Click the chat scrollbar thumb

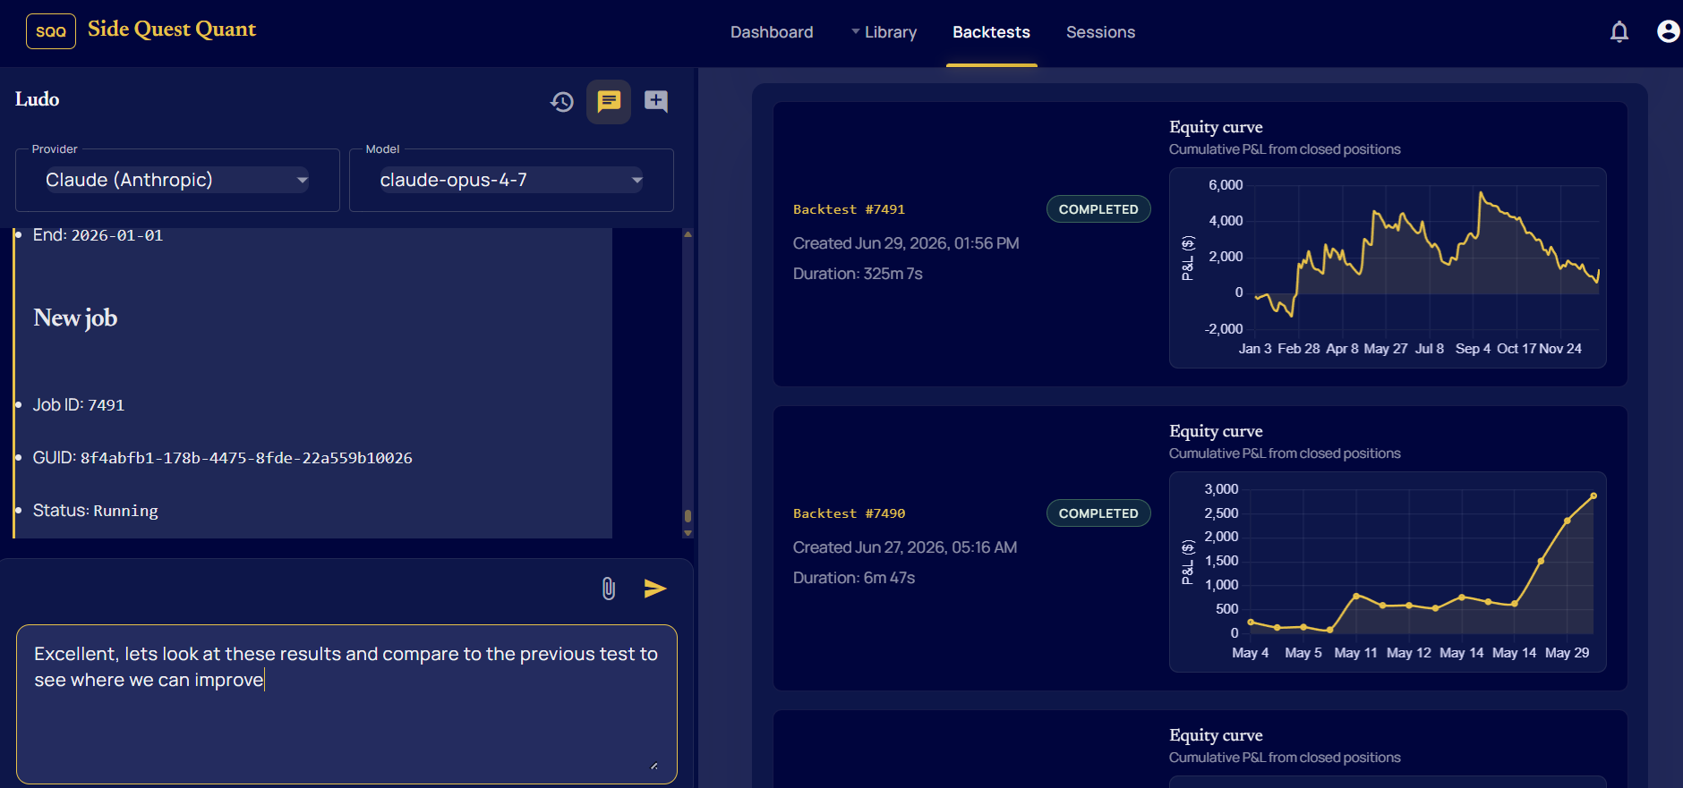click(688, 516)
